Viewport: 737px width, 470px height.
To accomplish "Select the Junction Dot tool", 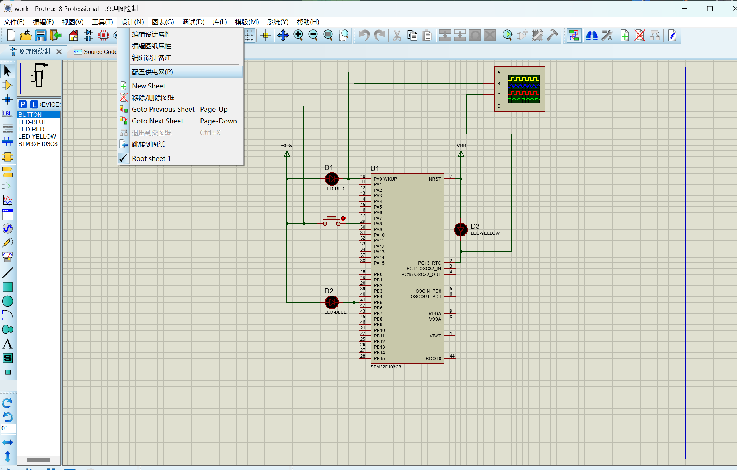I will (x=7, y=99).
